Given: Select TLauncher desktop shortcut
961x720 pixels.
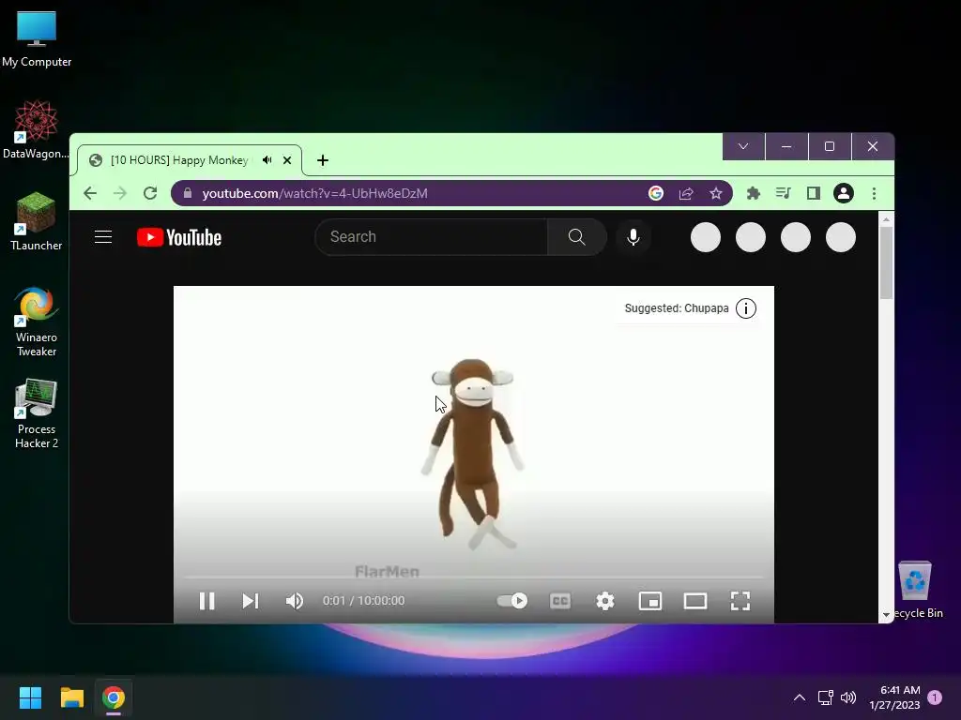Looking at the screenshot, I should (x=37, y=221).
